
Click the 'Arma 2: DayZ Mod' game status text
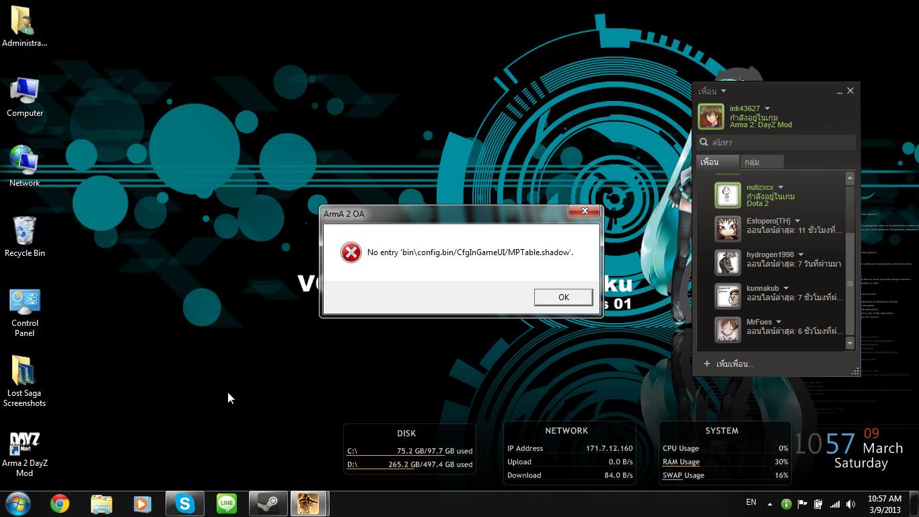[761, 125]
